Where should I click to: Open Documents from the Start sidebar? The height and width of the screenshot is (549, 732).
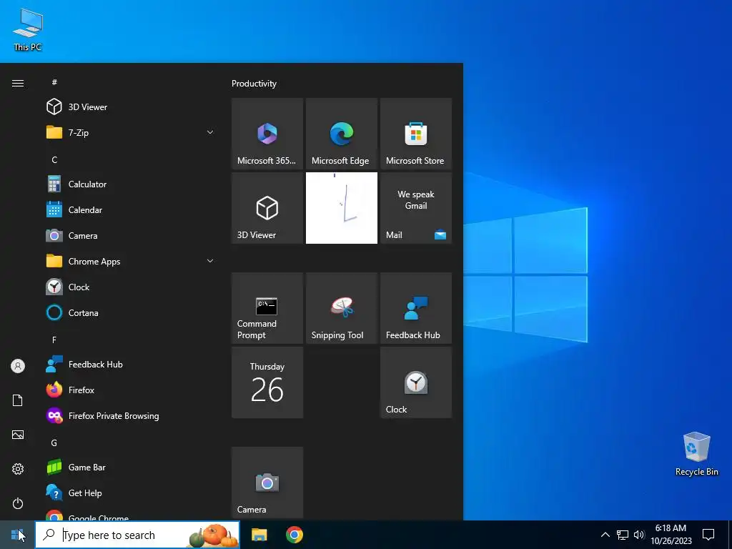point(18,400)
